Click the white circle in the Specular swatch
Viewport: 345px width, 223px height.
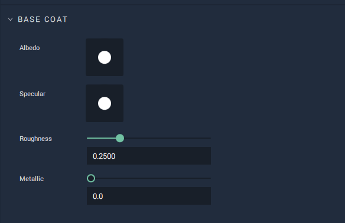tap(105, 103)
